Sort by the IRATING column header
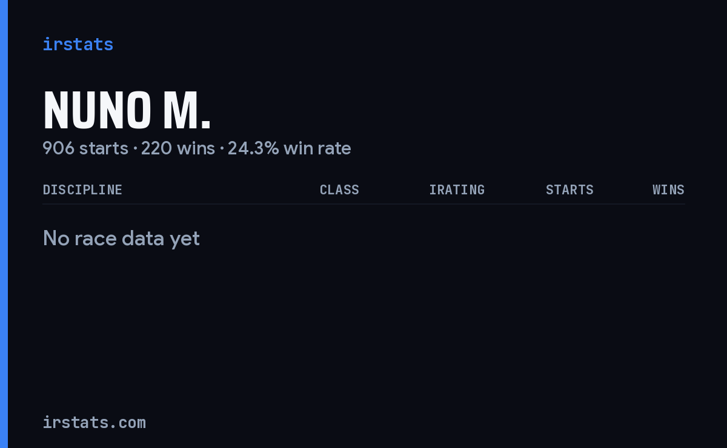 (457, 189)
